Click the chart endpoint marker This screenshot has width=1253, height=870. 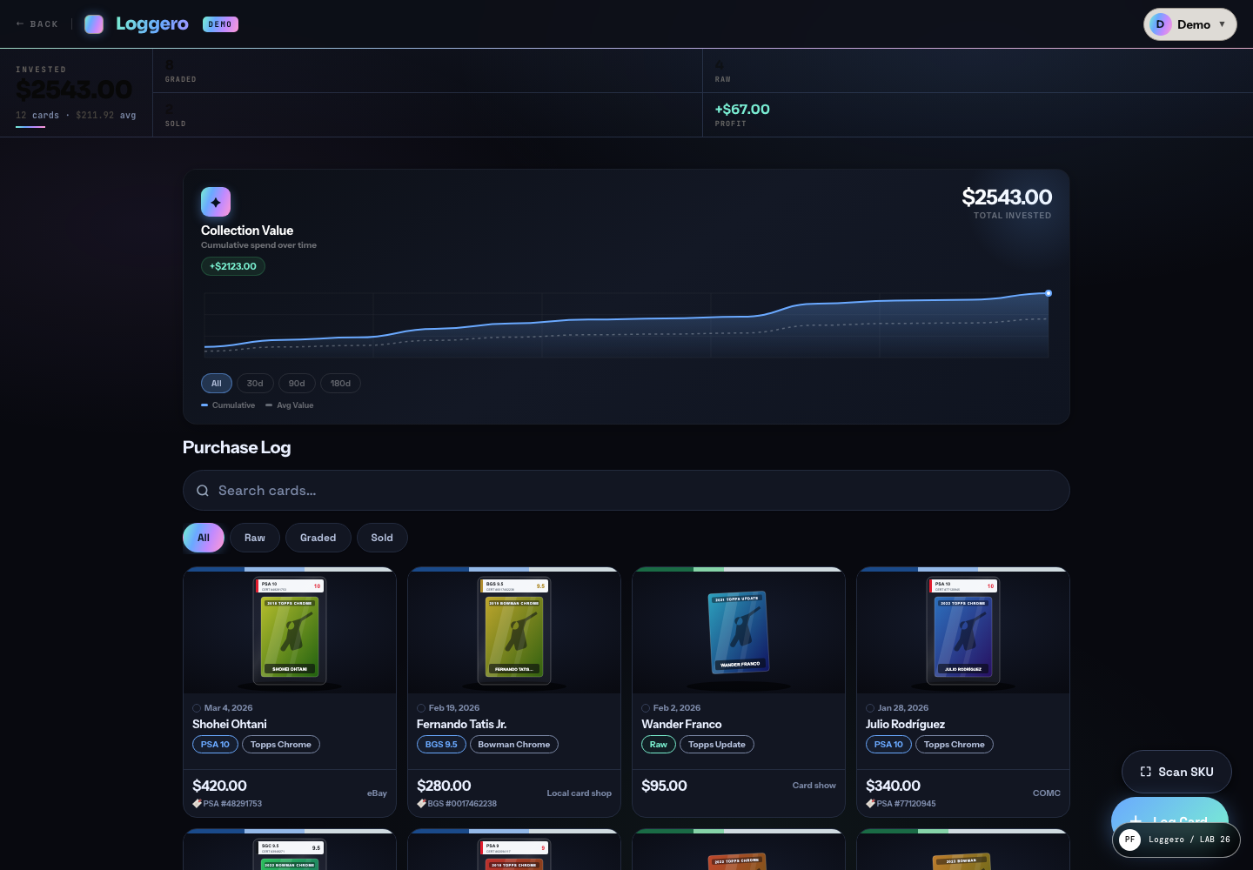pos(1048,293)
